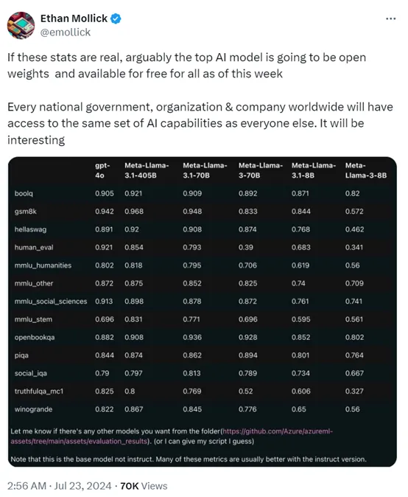Click the tweet text starting "If these stats"
Image resolution: width=408 pixels, height=497 pixels.
200,99
